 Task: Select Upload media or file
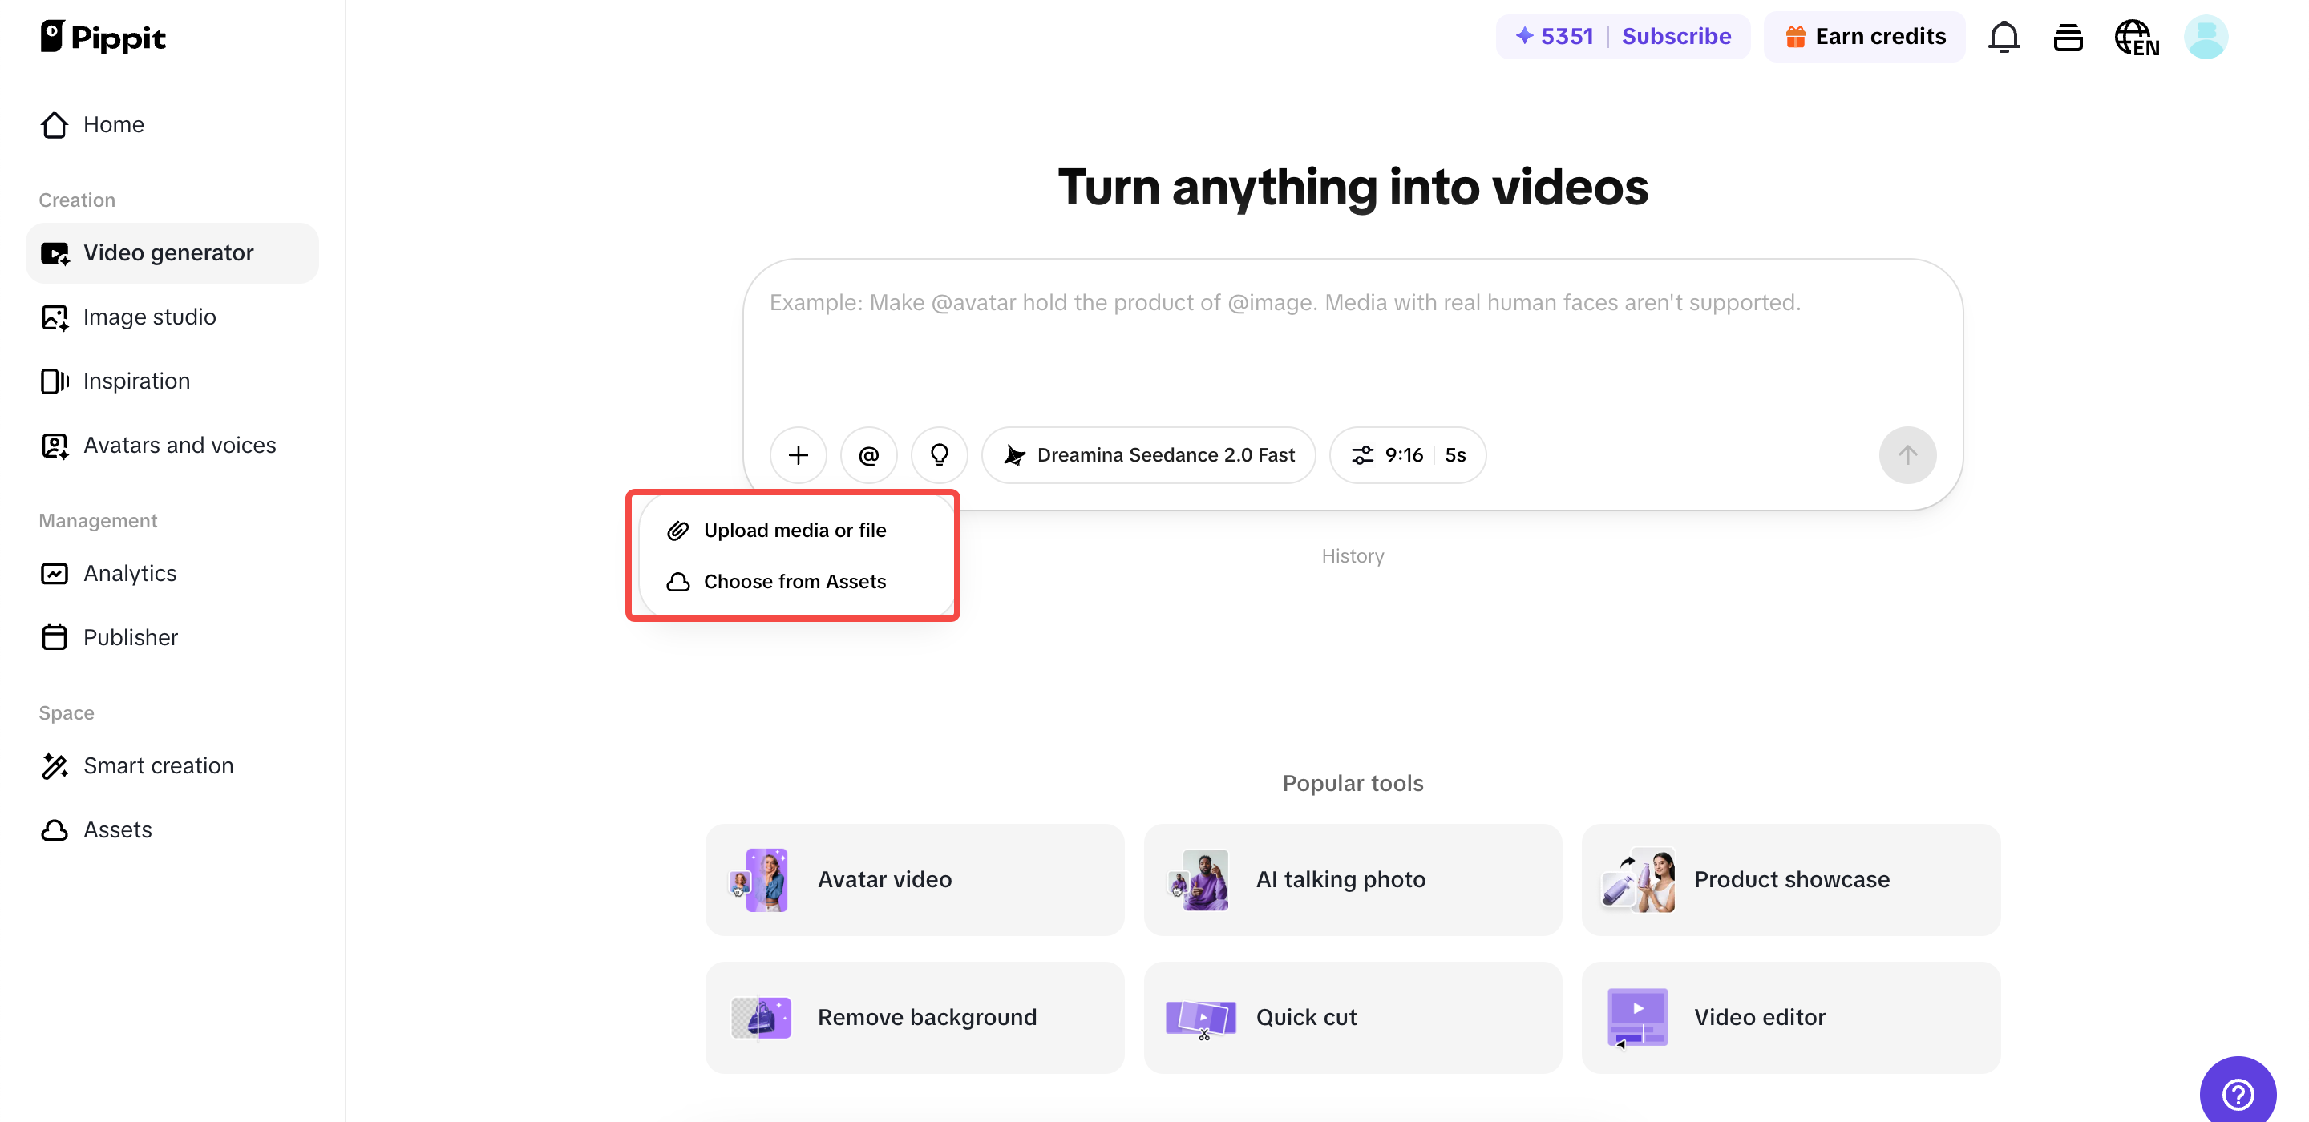click(x=793, y=530)
